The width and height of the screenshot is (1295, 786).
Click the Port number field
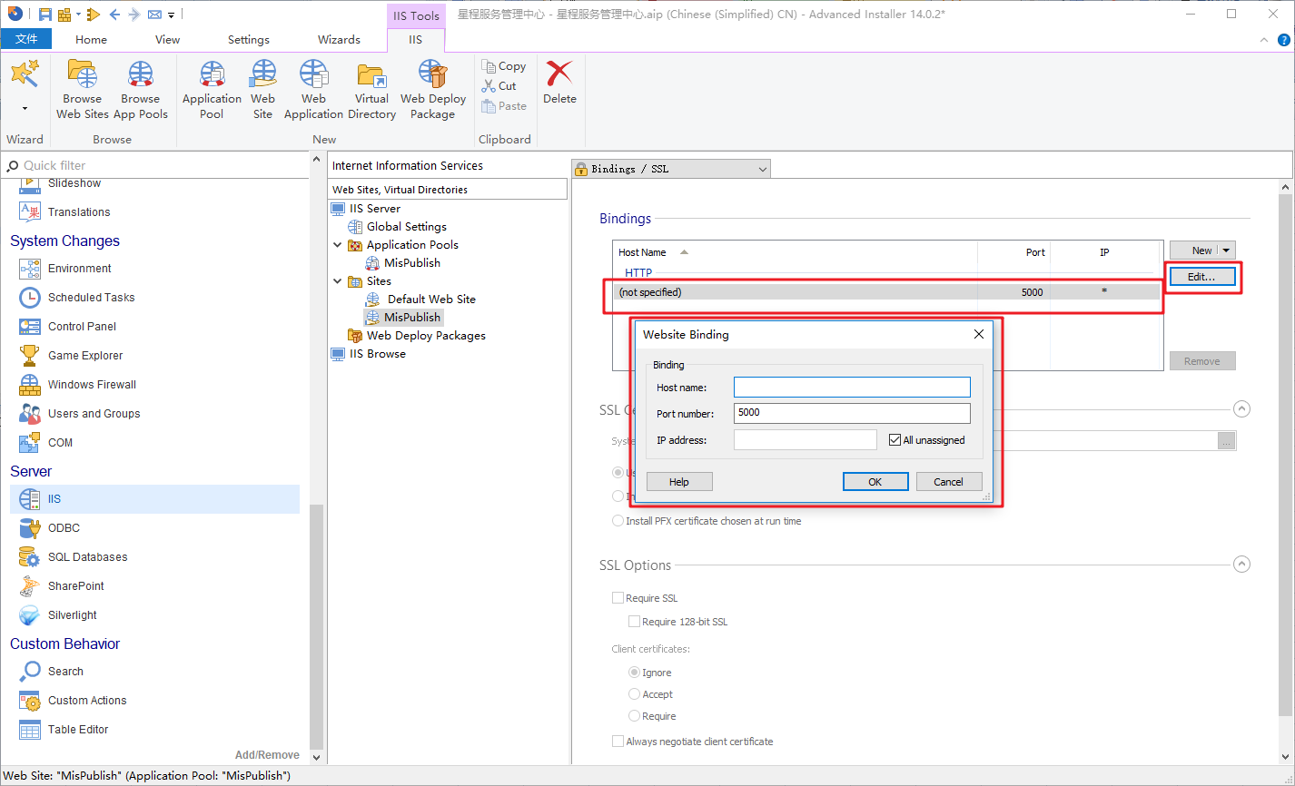pyautogui.click(x=852, y=413)
